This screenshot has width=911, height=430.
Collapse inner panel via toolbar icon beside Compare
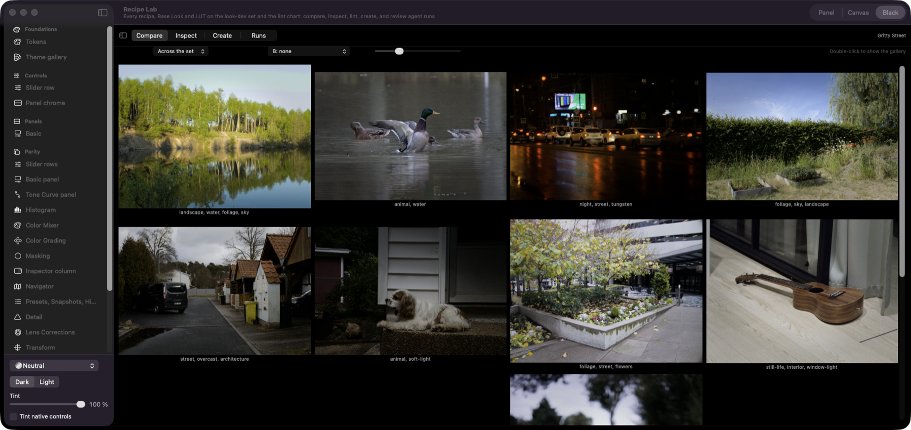(123, 35)
